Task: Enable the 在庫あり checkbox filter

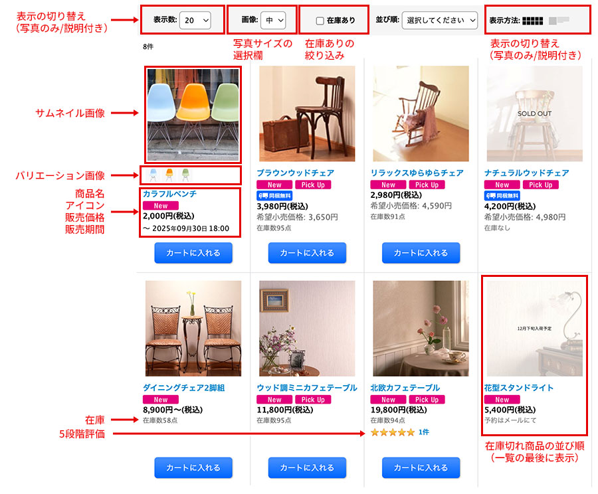Action: pyautogui.click(x=320, y=21)
